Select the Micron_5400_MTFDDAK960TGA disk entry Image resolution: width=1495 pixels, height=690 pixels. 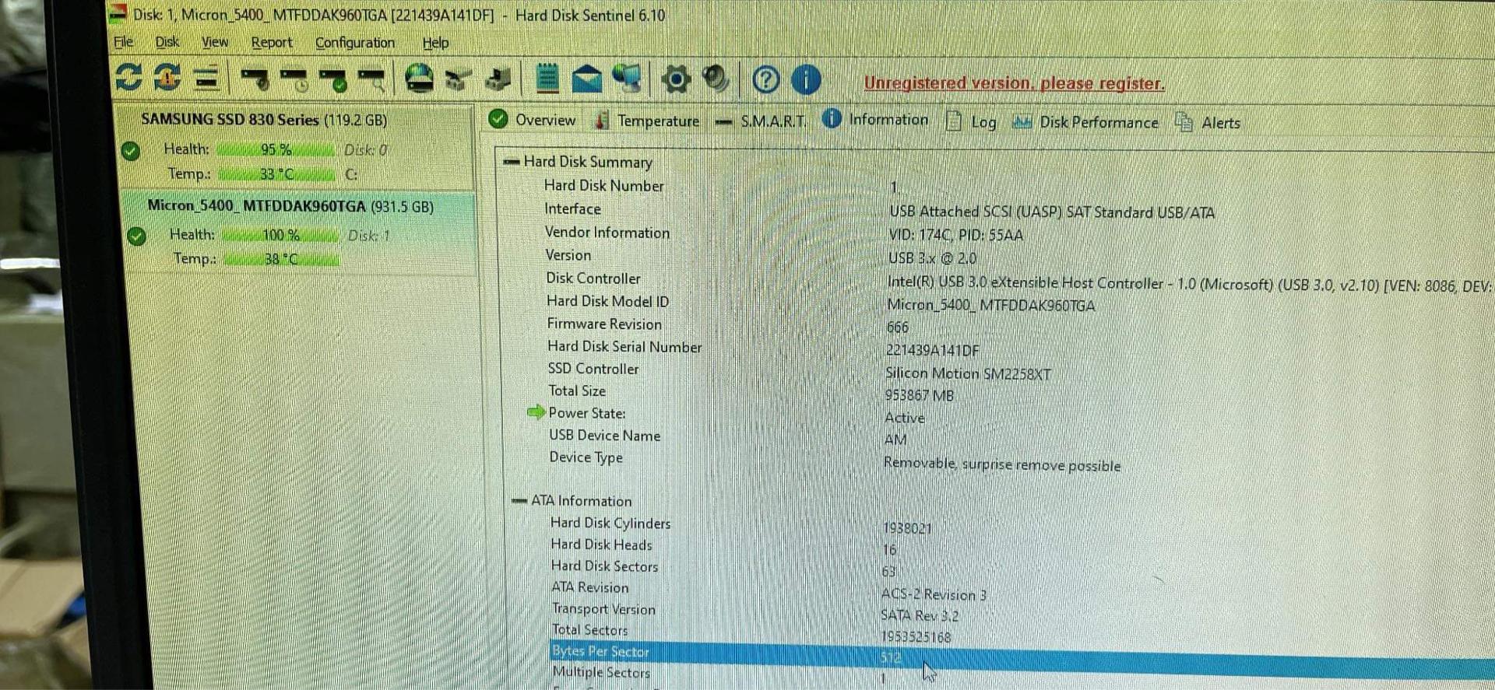tap(299, 233)
